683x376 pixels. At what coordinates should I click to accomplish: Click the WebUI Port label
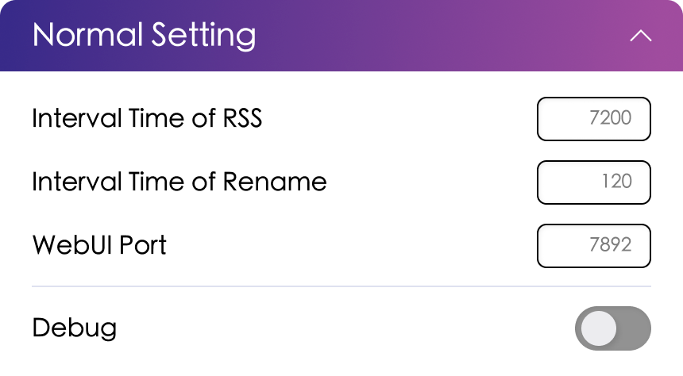99,246
